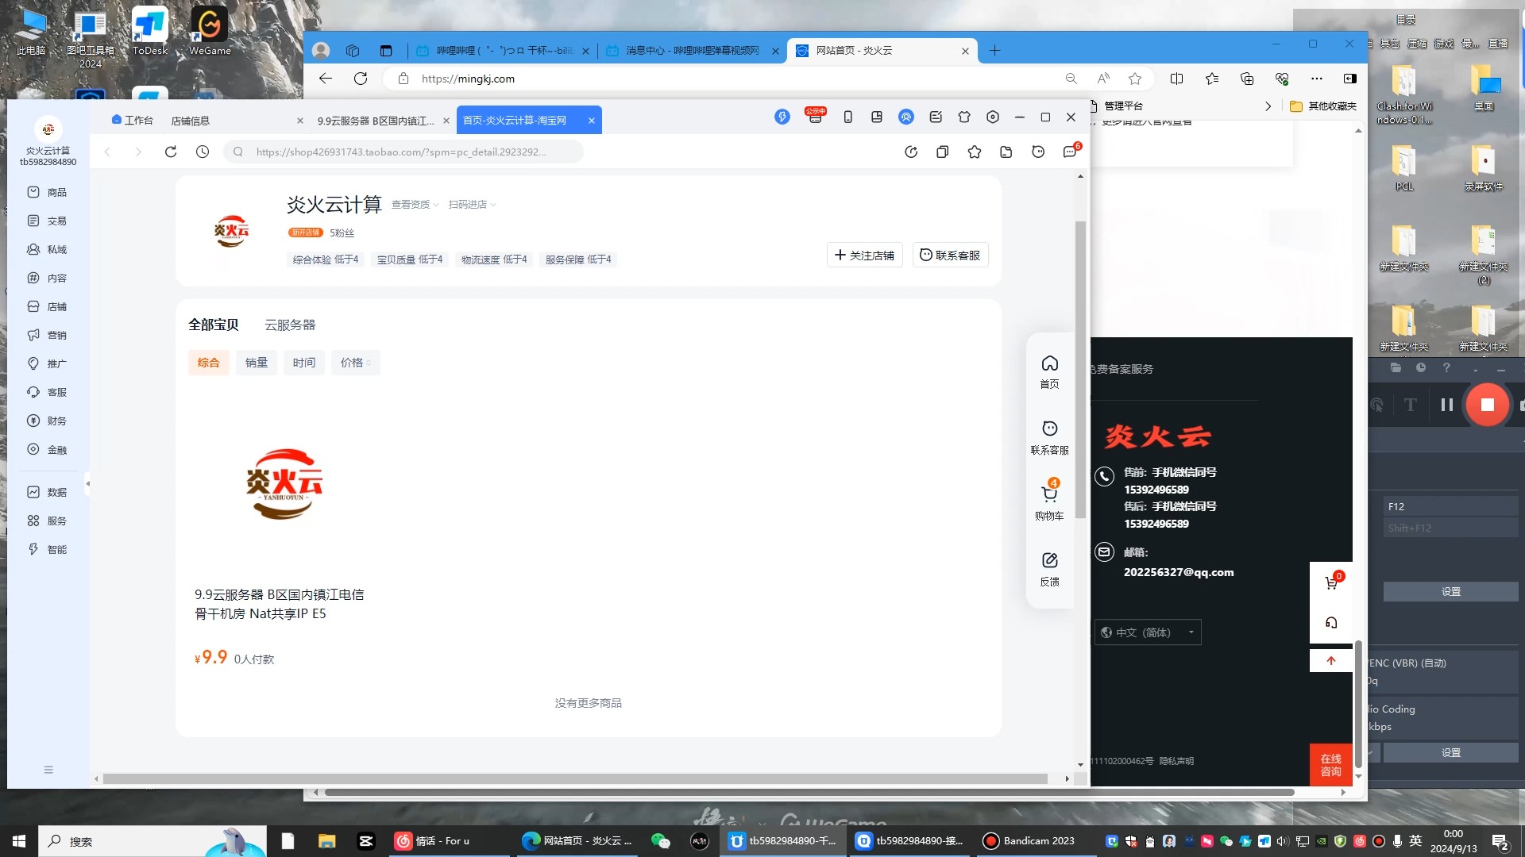Click the 首页 home icon in floating panel
The height and width of the screenshot is (857, 1525).
pos(1049,371)
